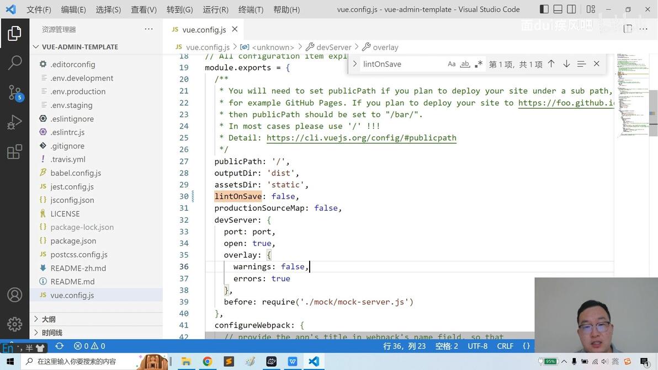658x370 pixels.
Task: Open Run and Debug view
Action: point(15,122)
